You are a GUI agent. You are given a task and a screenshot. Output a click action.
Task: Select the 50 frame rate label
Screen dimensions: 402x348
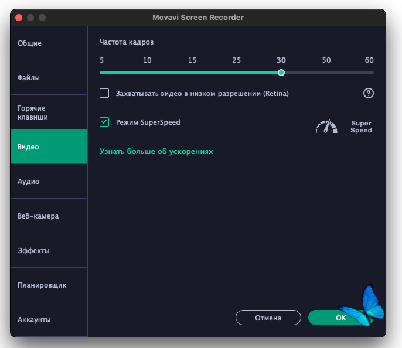(x=326, y=60)
